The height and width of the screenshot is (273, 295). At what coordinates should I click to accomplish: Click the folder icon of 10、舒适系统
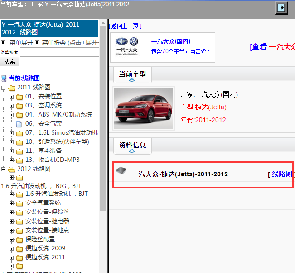[x=19, y=142]
